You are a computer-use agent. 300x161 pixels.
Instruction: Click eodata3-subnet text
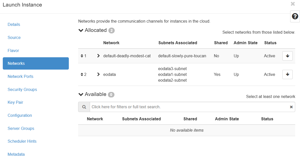[172, 69]
